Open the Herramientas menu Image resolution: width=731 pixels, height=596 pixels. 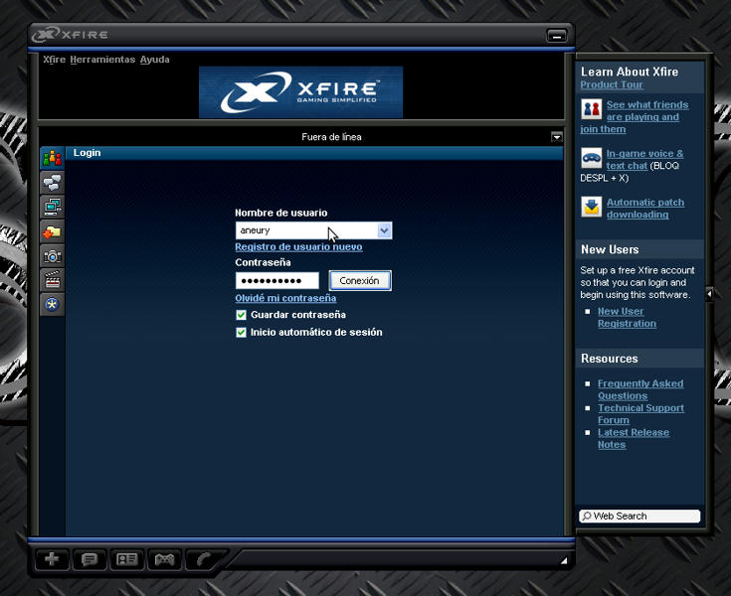102,60
